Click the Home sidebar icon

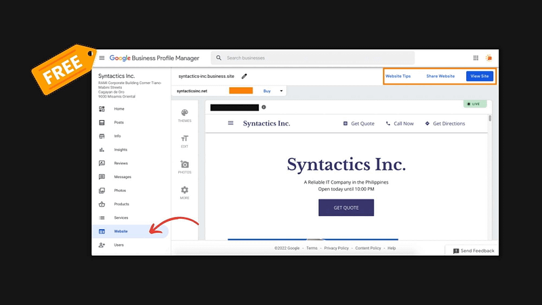102,109
